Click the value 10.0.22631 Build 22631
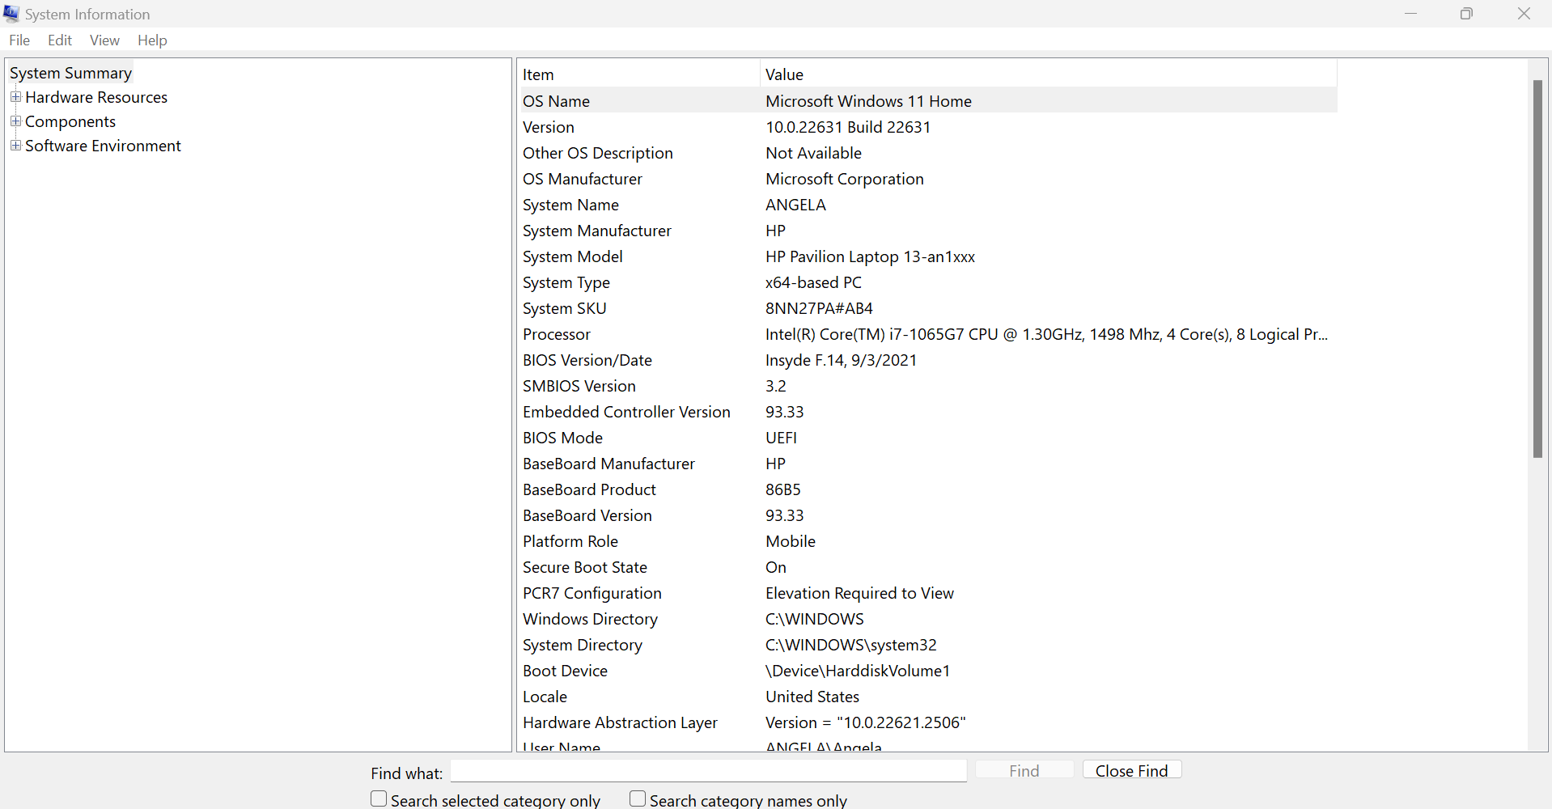Viewport: 1552px width, 809px height. (x=848, y=127)
